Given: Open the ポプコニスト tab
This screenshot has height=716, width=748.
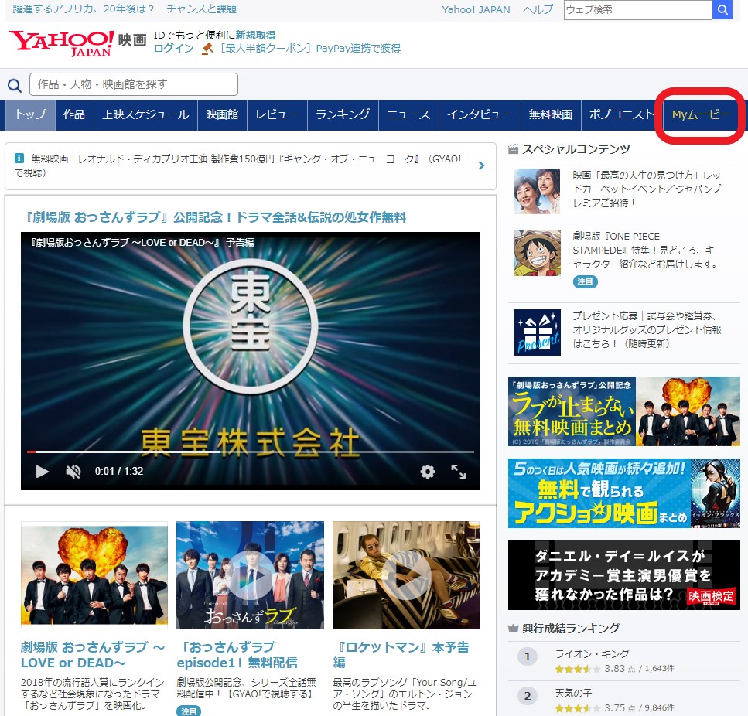Looking at the screenshot, I should (x=622, y=115).
